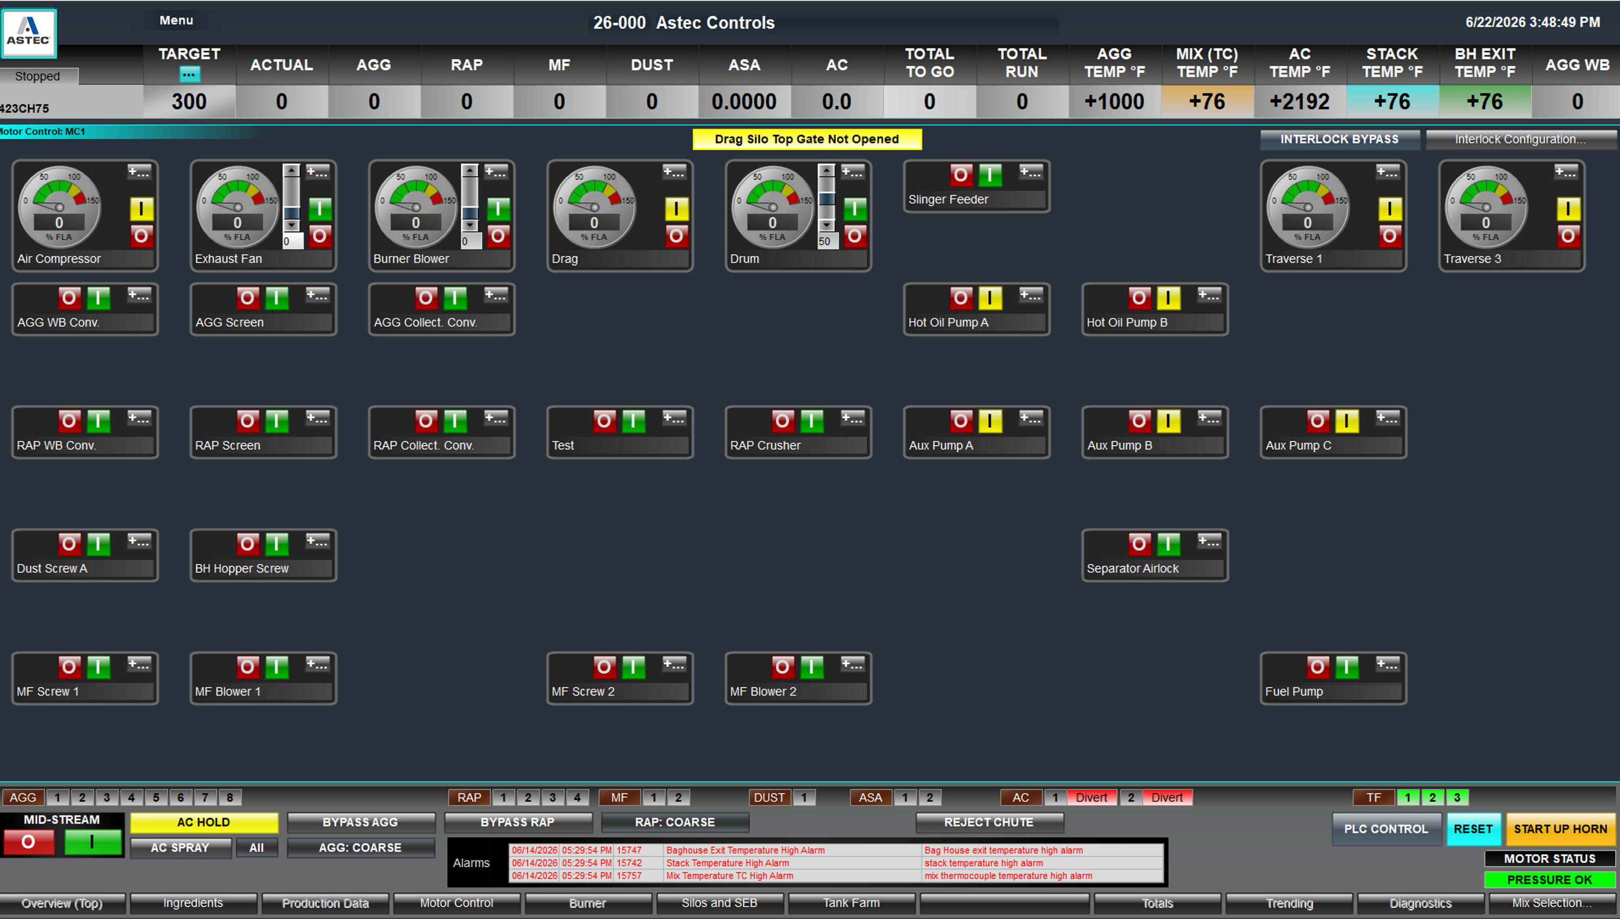The height and width of the screenshot is (919, 1620).
Task: Stop the Air Compressor motor
Action: [142, 236]
